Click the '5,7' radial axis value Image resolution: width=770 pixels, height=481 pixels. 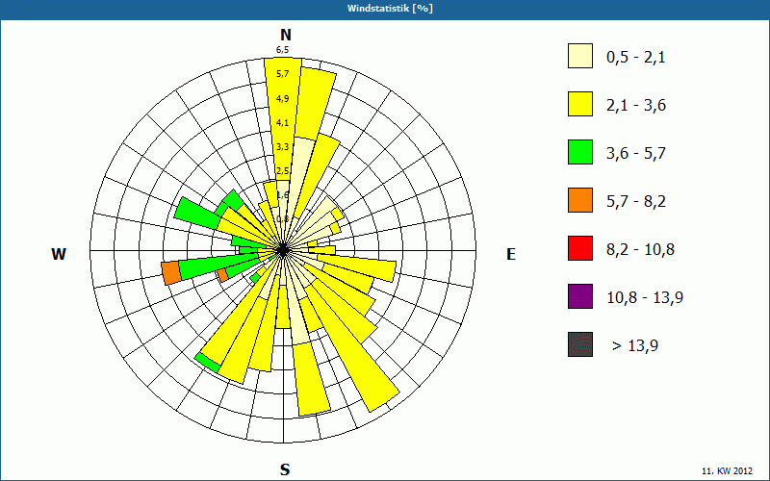282,74
